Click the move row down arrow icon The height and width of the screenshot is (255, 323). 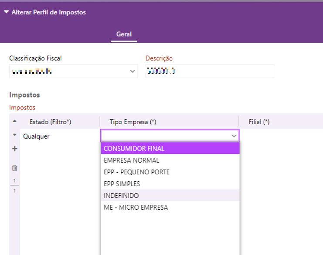click(x=14, y=136)
